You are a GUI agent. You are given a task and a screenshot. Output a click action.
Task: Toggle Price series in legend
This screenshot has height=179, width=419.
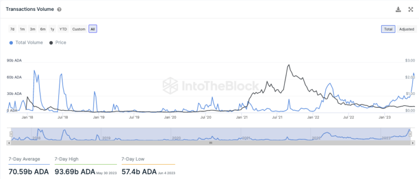58,43
